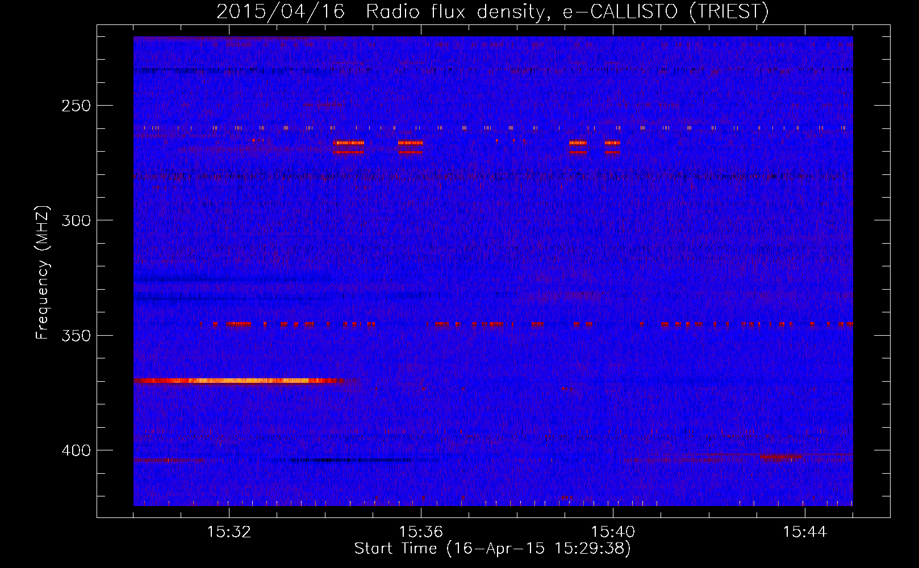Click the 15:40 time tick label
This screenshot has height=568, width=919.
[x=613, y=532]
